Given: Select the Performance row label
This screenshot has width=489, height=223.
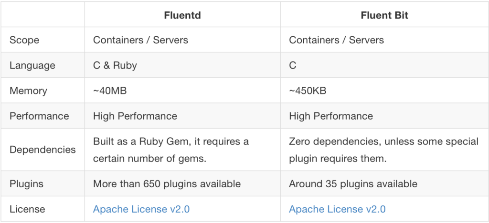Looking at the screenshot, I should (x=39, y=116).
